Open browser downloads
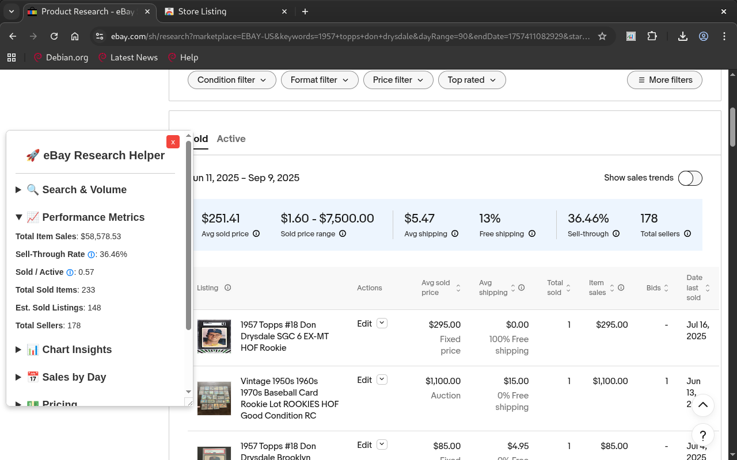 pyautogui.click(x=683, y=36)
